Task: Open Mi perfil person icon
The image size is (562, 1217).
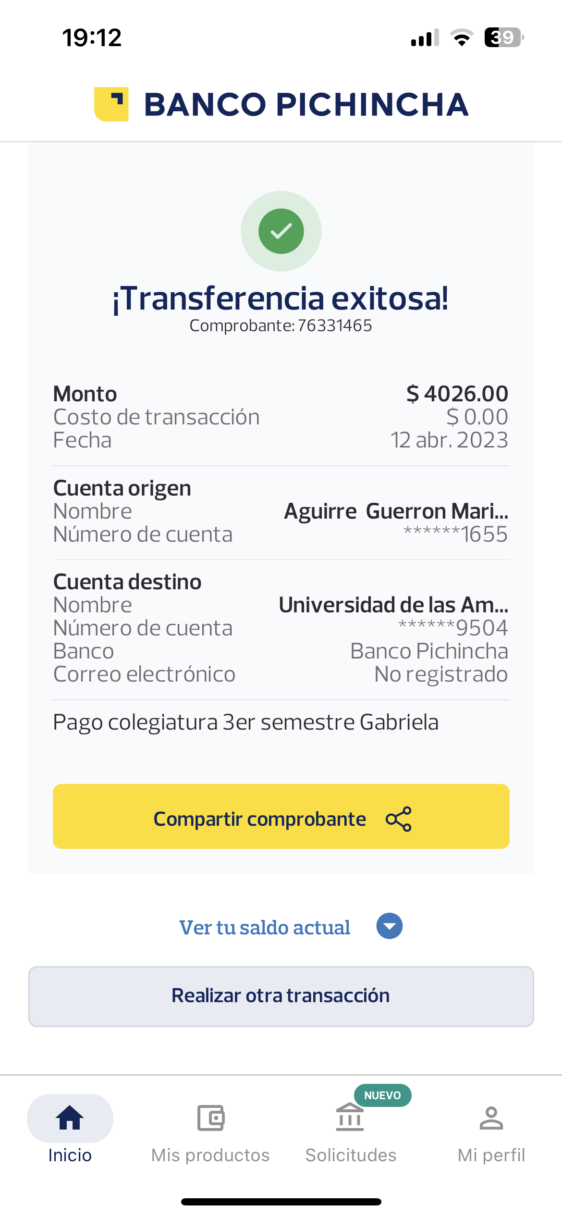Action: pyautogui.click(x=491, y=1118)
